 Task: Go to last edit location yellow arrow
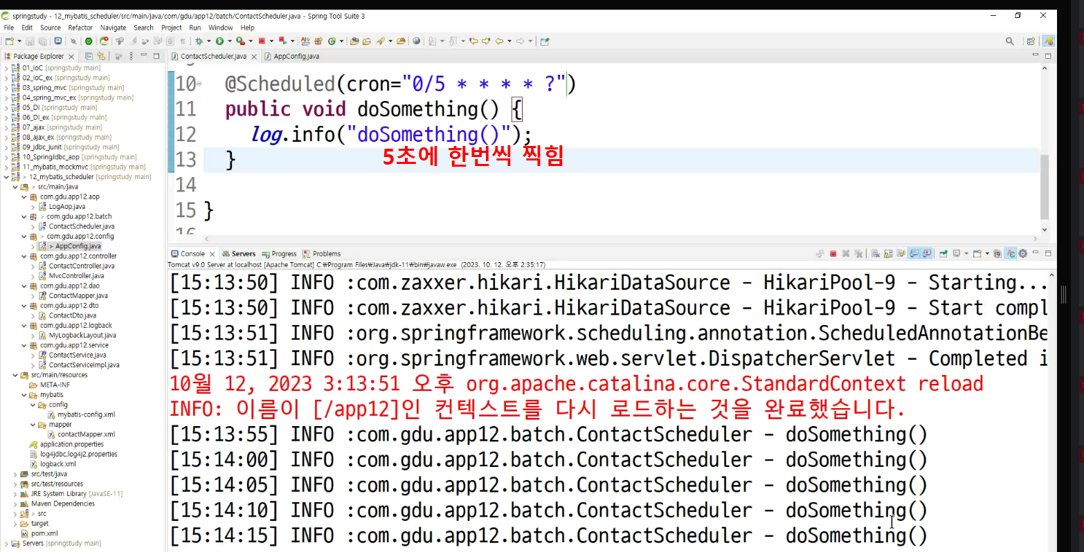473,41
